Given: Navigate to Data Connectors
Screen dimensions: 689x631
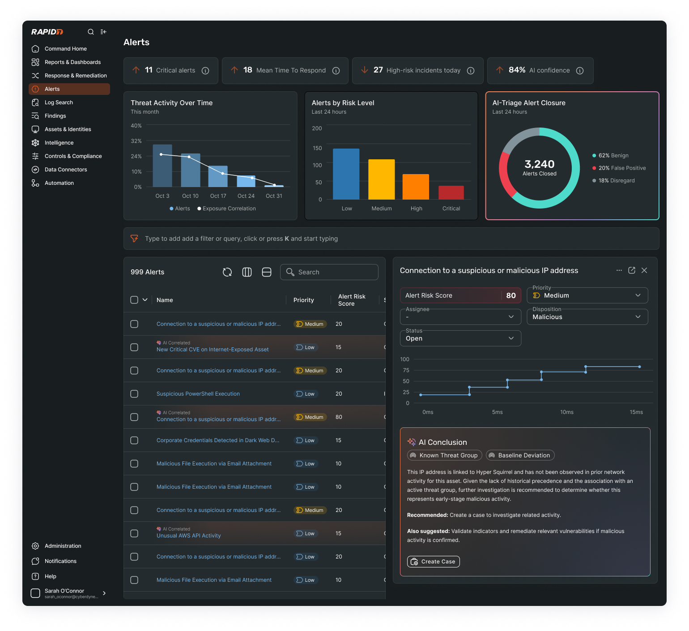Looking at the screenshot, I should click(x=66, y=170).
